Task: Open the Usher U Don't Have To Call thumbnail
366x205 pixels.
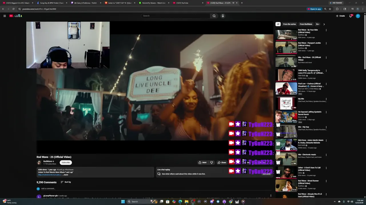Action: (x=286, y=173)
